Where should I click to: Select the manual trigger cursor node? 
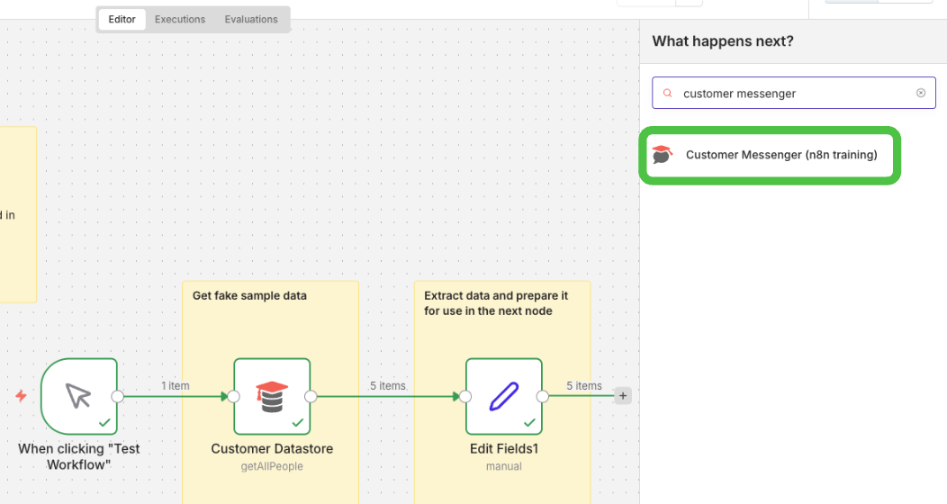[79, 396]
